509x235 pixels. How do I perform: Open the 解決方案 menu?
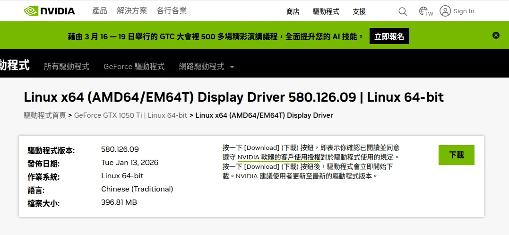(x=132, y=10)
